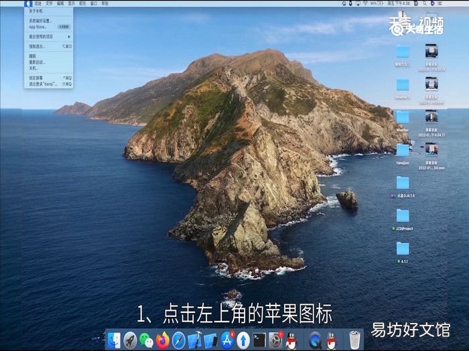Click the Spotlight search magnifier icon
The image size is (469, 351).
click(x=425, y=3)
